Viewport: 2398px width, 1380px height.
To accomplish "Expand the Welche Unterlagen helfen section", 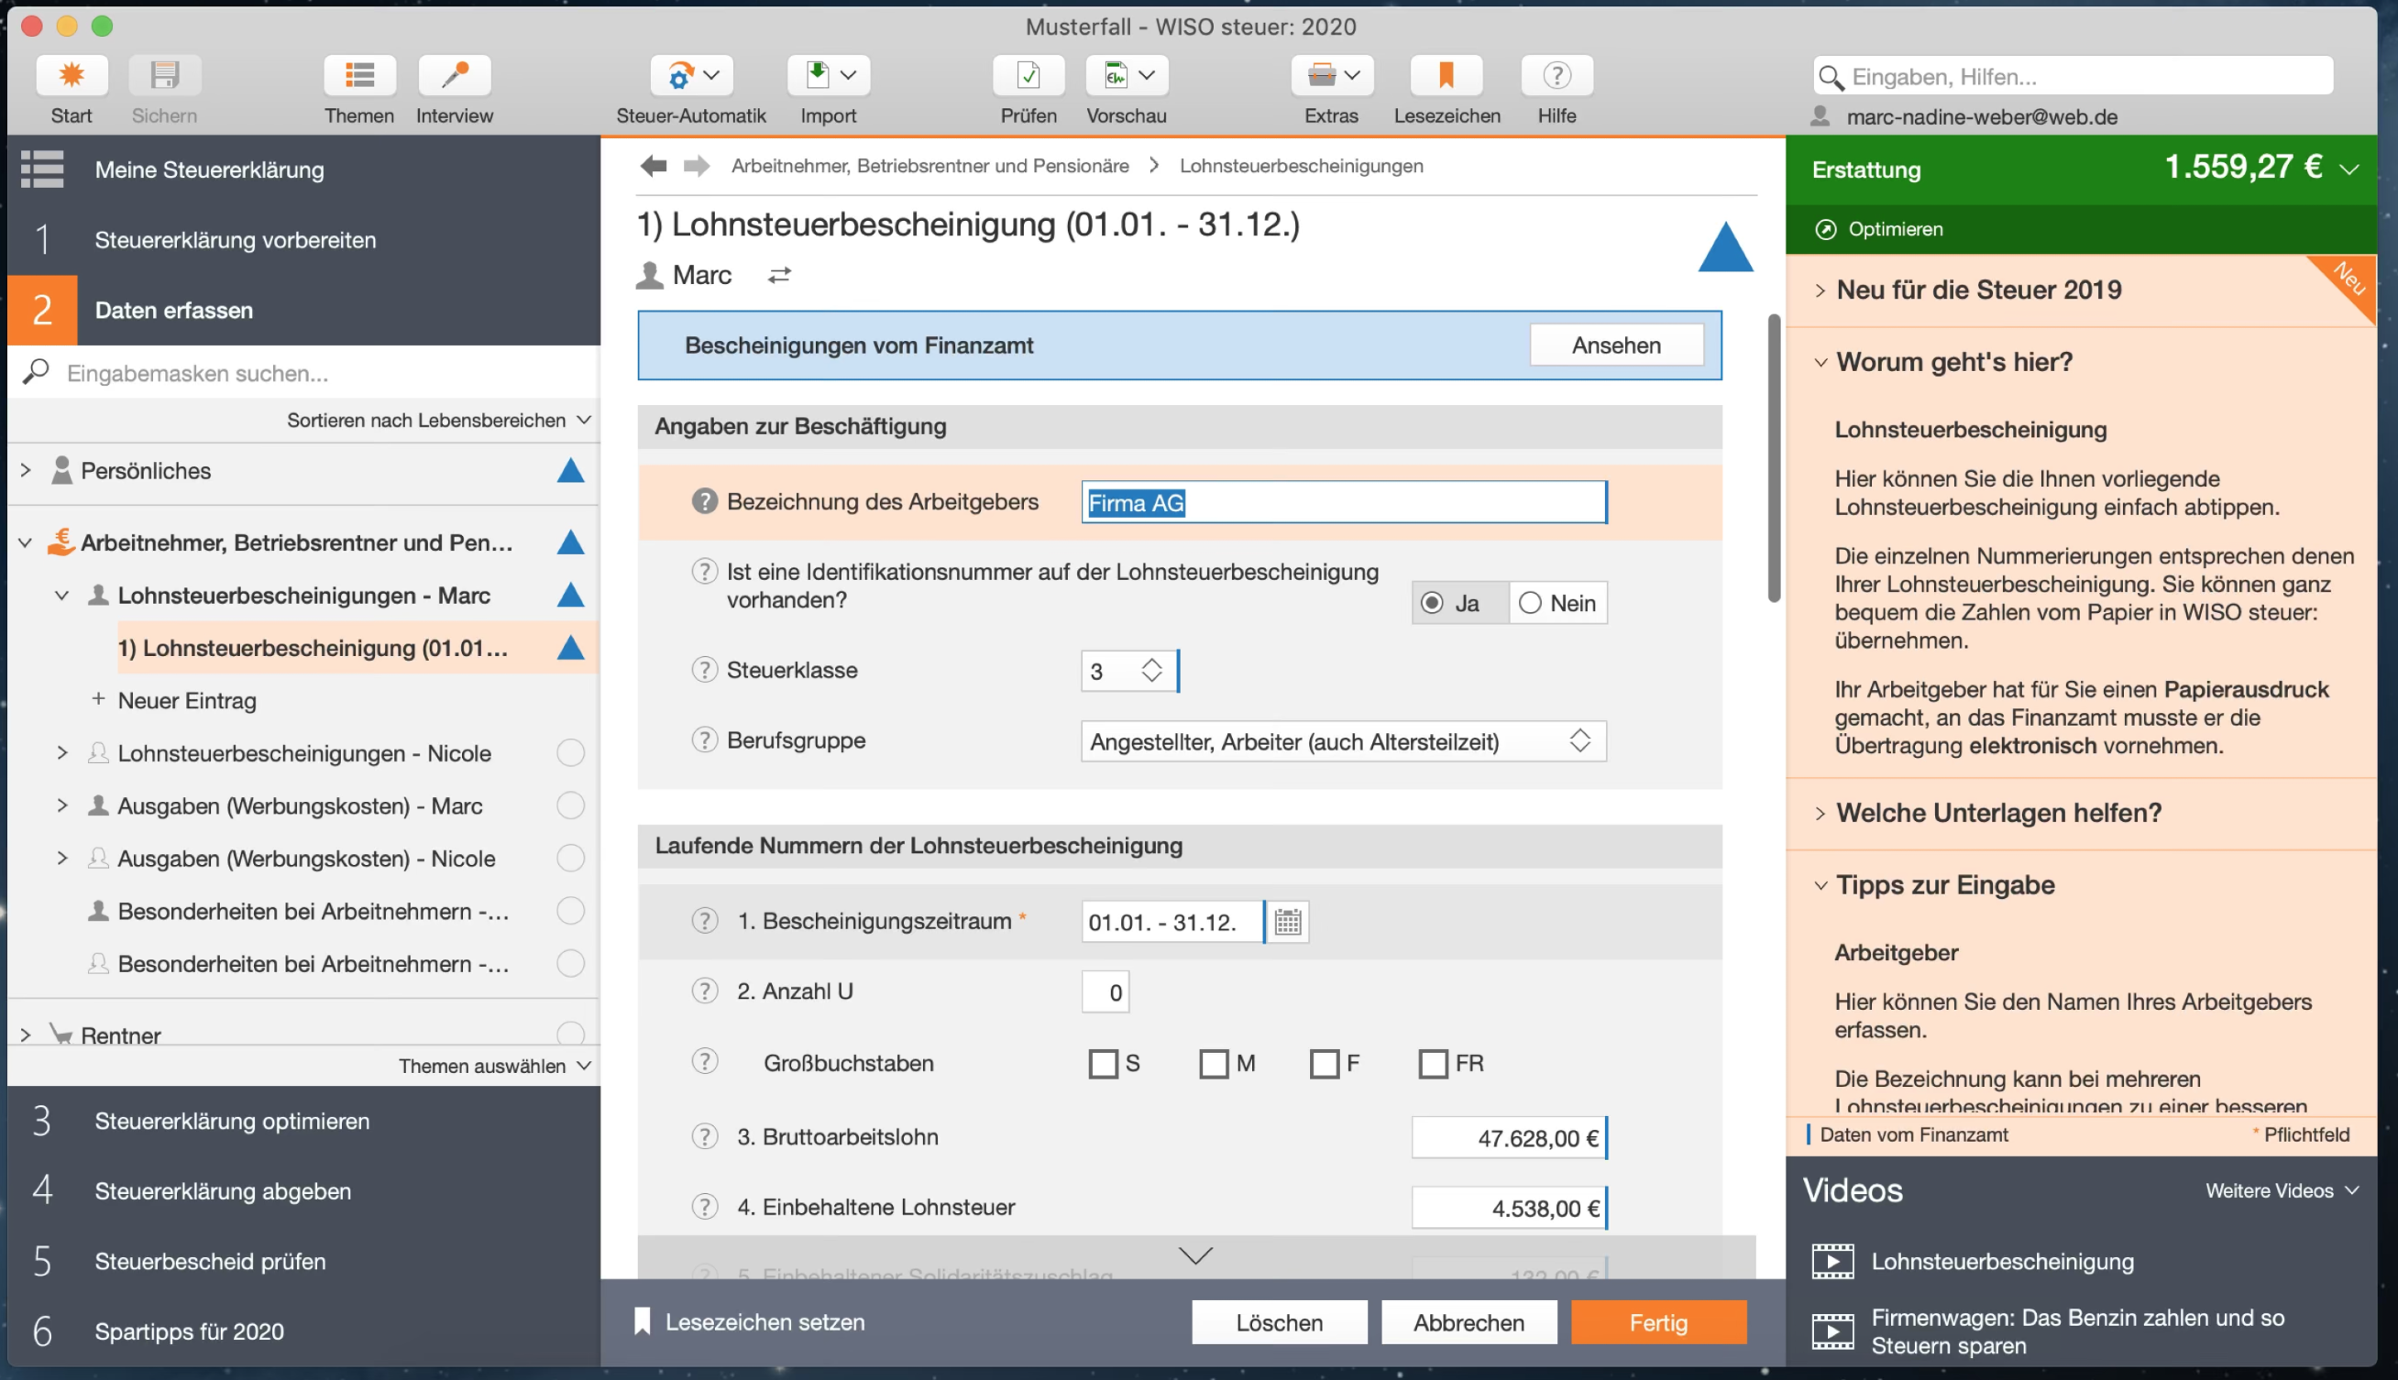I will coord(1998,813).
